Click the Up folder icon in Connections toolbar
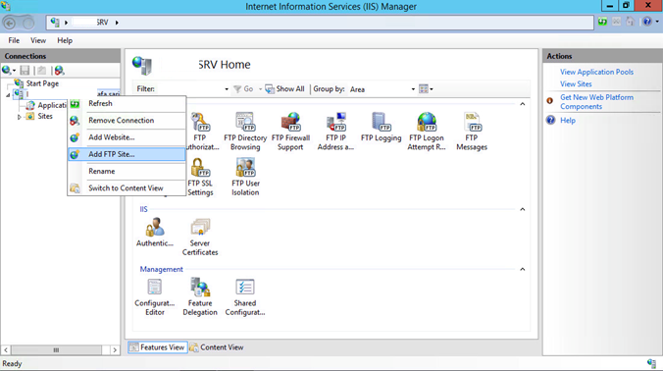Viewport: 663px width, 371px height. coord(41,71)
